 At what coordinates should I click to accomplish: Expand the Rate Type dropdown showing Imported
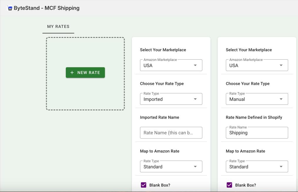tap(171, 99)
